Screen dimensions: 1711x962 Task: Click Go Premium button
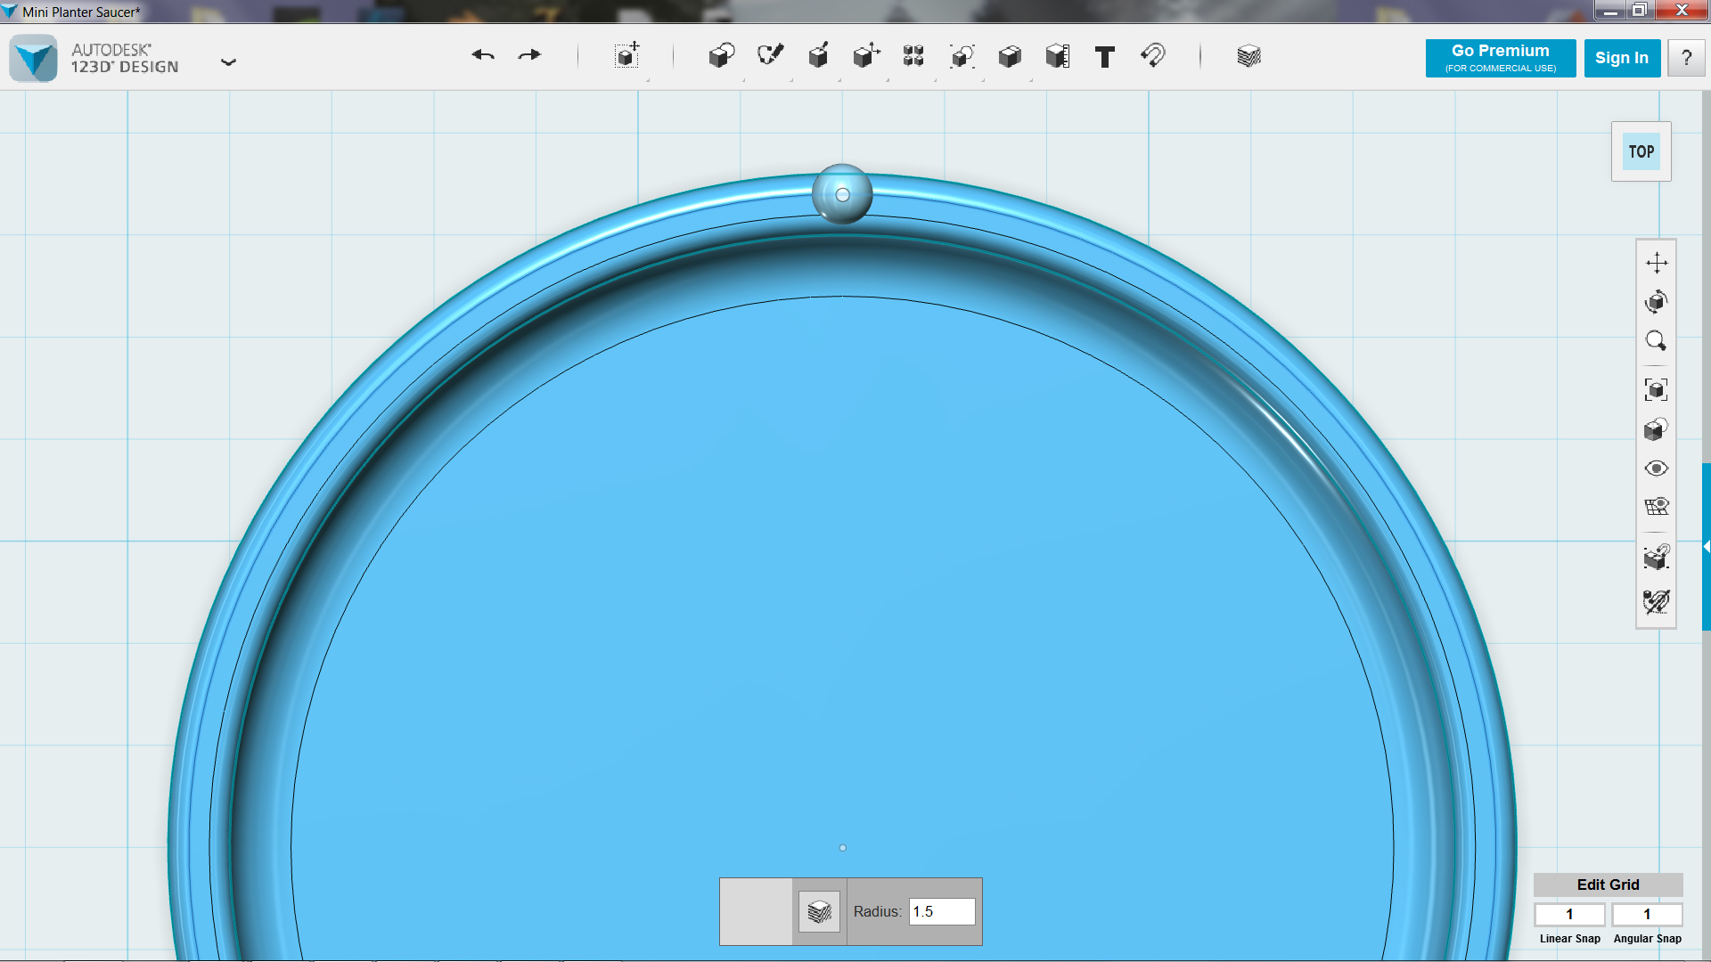pyautogui.click(x=1500, y=58)
